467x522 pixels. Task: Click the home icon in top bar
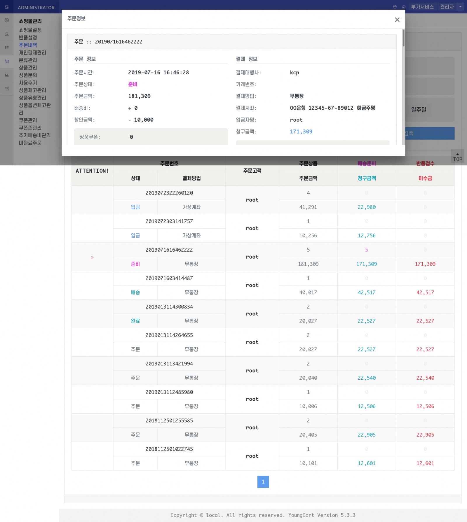[404, 7]
